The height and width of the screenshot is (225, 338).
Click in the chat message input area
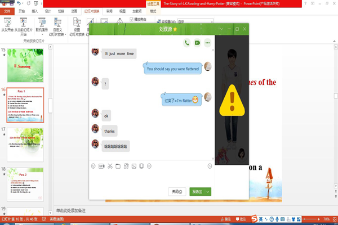(152, 178)
